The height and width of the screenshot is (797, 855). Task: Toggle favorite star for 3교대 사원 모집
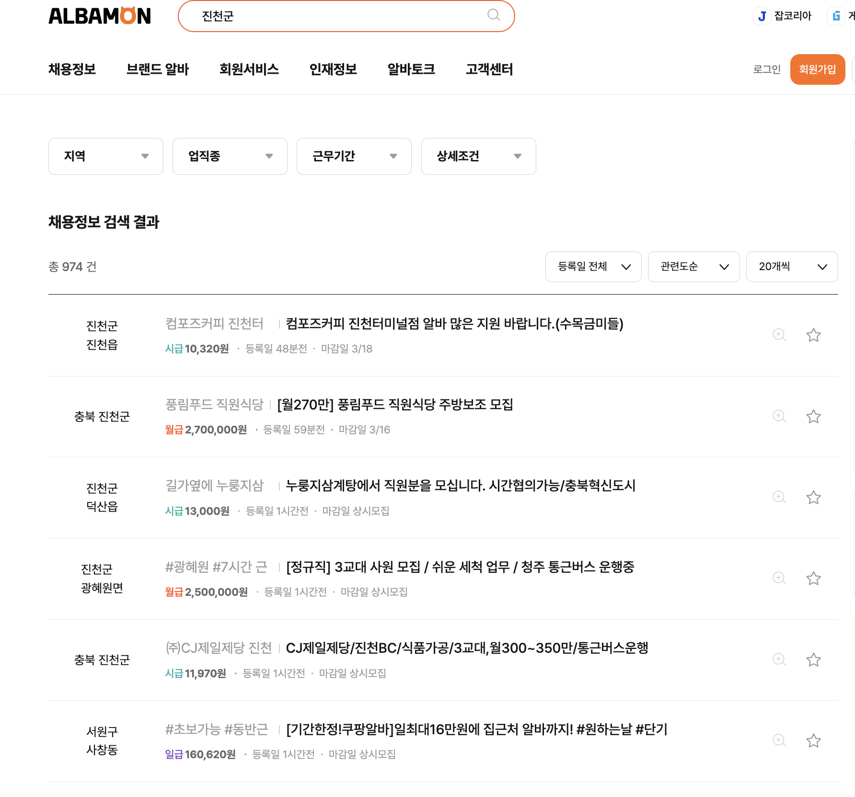pyautogui.click(x=813, y=579)
